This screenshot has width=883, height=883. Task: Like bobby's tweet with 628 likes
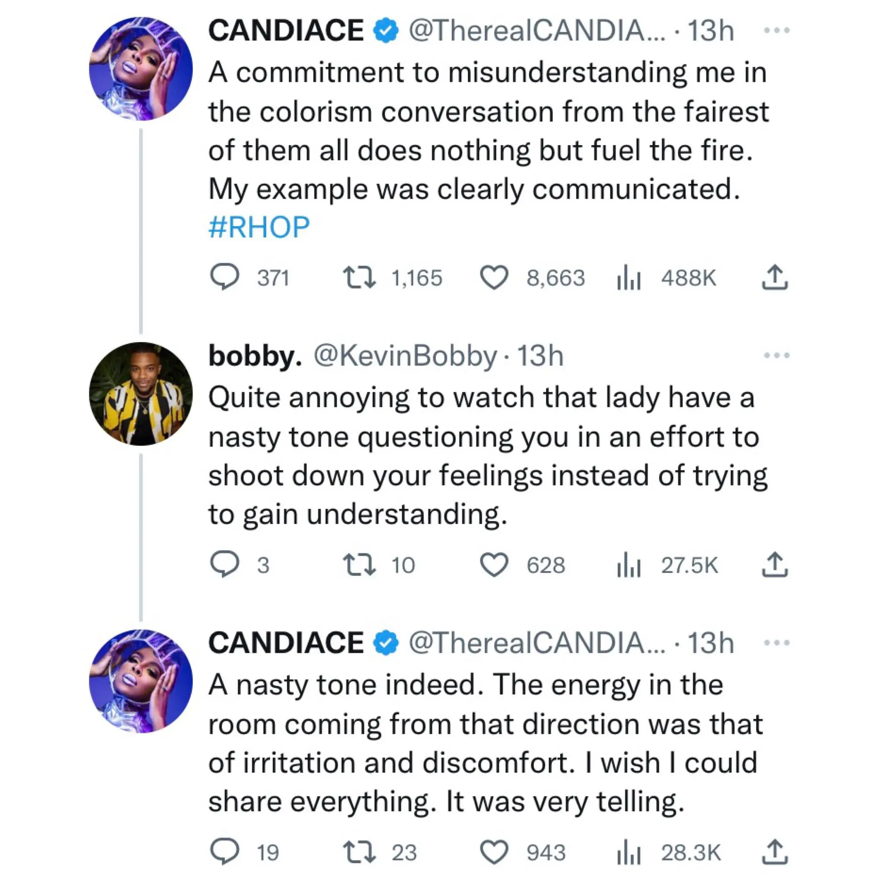pos(494,565)
